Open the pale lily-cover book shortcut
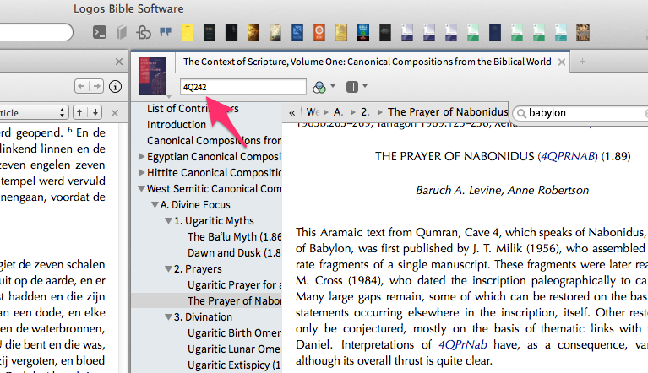 pos(275,32)
